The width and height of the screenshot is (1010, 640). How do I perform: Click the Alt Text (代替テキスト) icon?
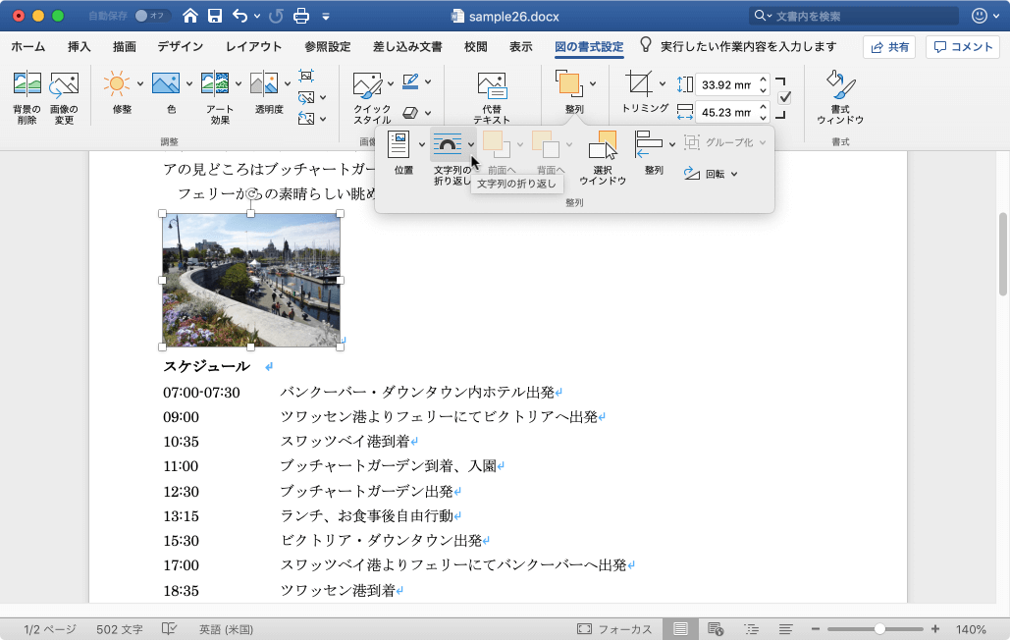coord(492,84)
